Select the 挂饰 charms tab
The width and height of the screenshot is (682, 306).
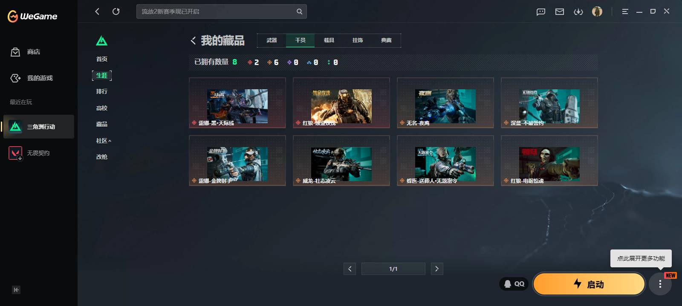click(358, 40)
